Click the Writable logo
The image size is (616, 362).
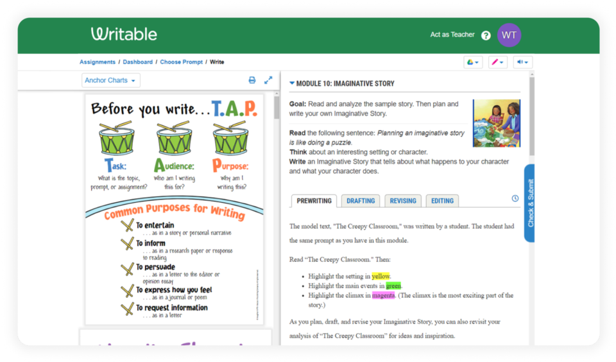coord(124,34)
